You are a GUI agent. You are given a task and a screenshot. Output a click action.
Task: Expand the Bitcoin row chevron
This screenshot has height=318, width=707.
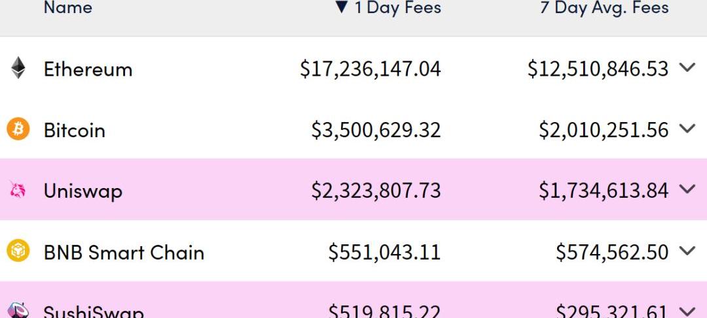click(687, 129)
